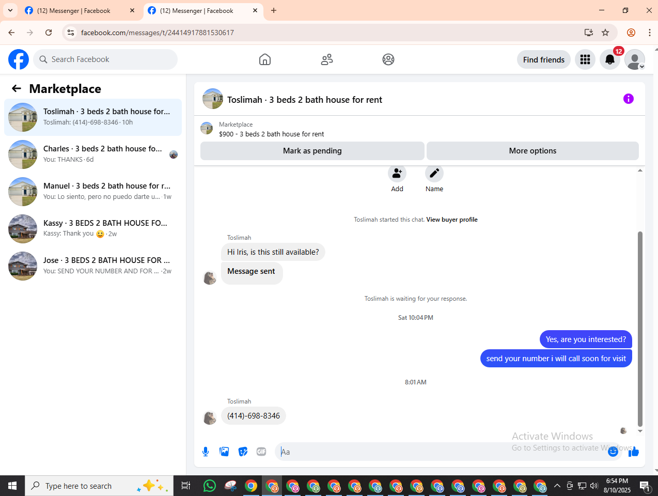Open Chrome three-dot menu
The image size is (658, 496).
(x=649, y=33)
